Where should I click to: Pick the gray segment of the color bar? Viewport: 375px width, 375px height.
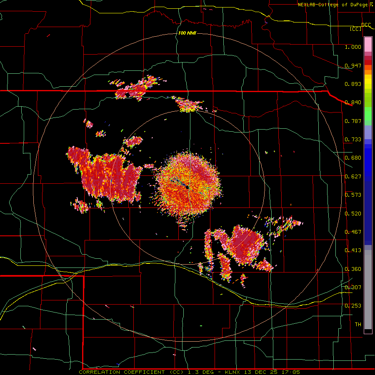pyautogui.click(x=368, y=290)
